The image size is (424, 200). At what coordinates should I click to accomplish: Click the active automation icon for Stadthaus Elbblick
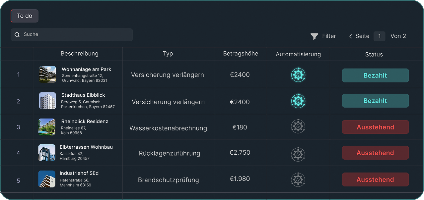click(x=298, y=101)
